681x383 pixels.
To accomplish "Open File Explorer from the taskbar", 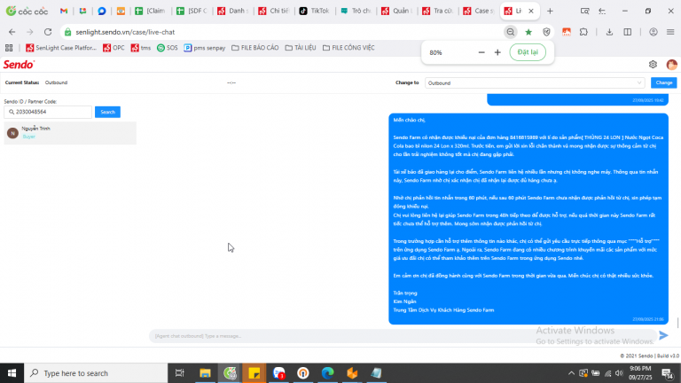I will [x=205, y=373].
